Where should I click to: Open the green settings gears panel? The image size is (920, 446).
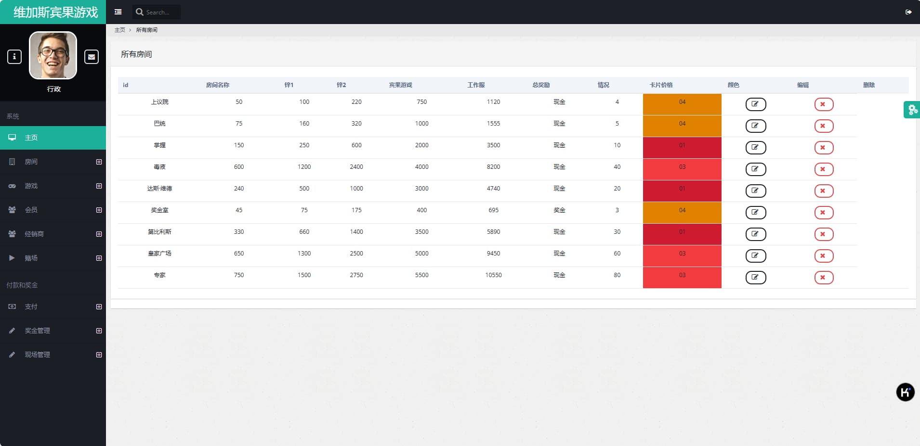tap(912, 110)
